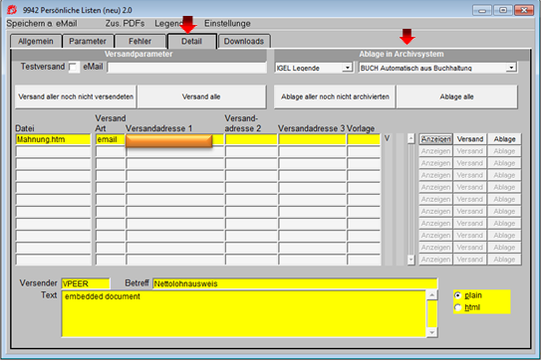Click the Betreff field Nettolohnausweis
The width and height of the screenshot is (541, 361).
tap(295, 283)
